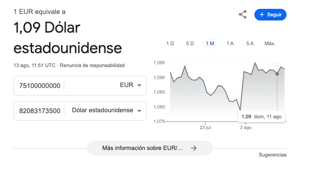Expand the Dólar estadounidense dropdown arrow
328x170 pixels.
139,111
